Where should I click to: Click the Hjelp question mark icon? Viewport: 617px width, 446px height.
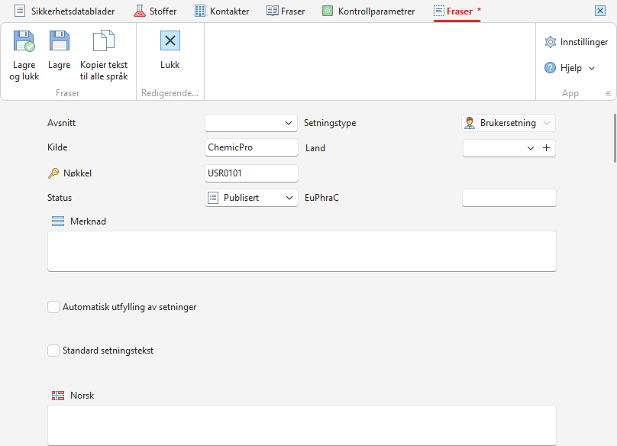pos(550,68)
